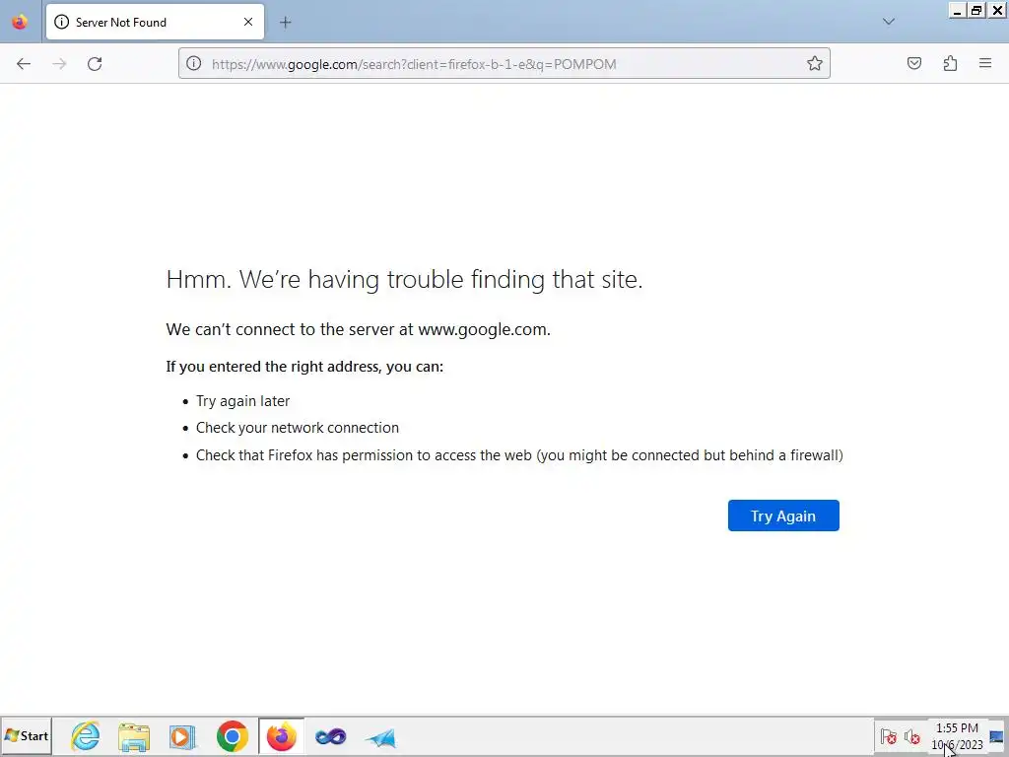Click the muted volume tray icon
The width and height of the screenshot is (1009, 757).
point(911,736)
